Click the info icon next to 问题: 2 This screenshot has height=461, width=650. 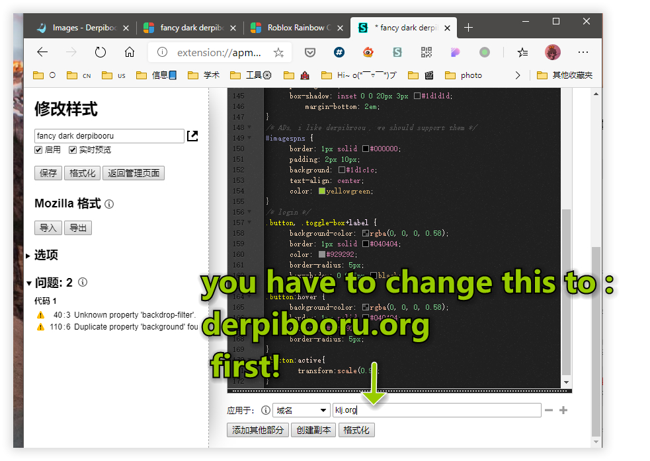pyautogui.click(x=83, y=283)
